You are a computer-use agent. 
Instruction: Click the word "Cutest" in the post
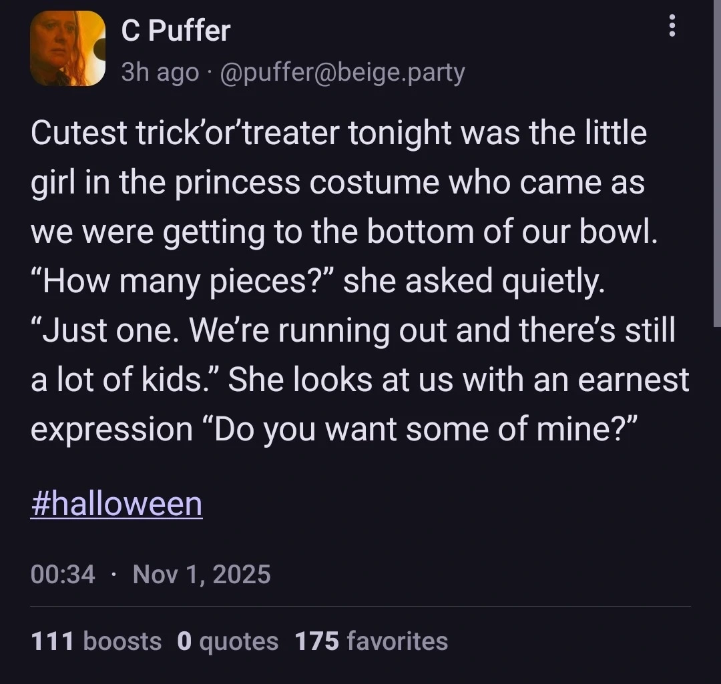[79, 133]
